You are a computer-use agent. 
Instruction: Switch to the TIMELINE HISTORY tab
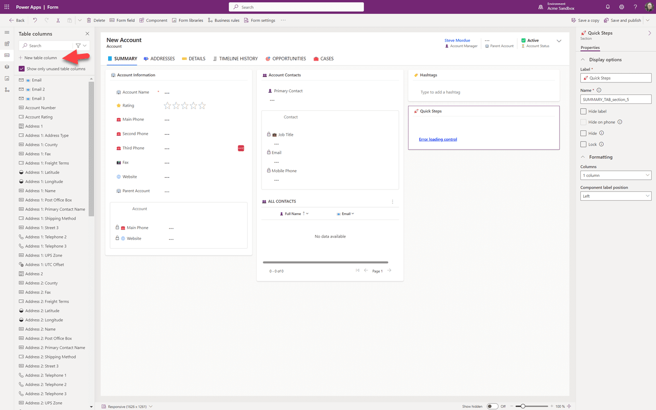click(235, 59)
